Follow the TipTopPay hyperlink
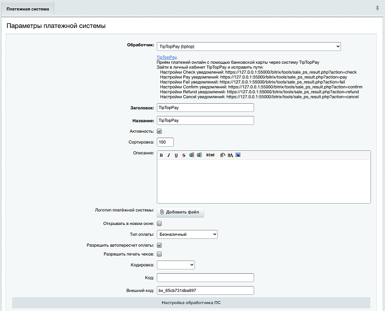 [167, 57]
